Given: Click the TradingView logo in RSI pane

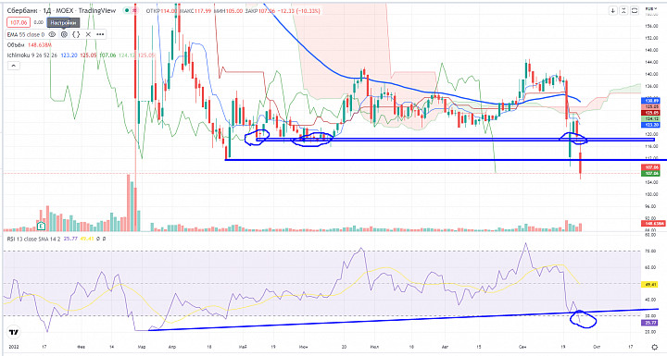Looking at the screenshot, I should click(x=14, y=332).
